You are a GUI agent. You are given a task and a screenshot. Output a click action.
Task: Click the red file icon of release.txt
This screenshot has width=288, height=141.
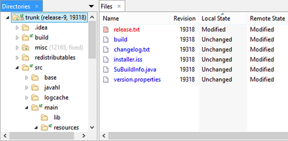106,29
